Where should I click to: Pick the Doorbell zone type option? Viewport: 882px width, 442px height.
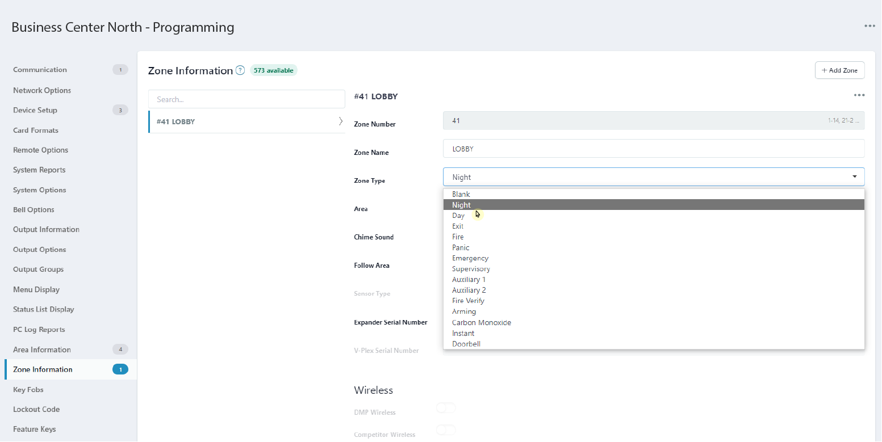[x=466, y=344]
